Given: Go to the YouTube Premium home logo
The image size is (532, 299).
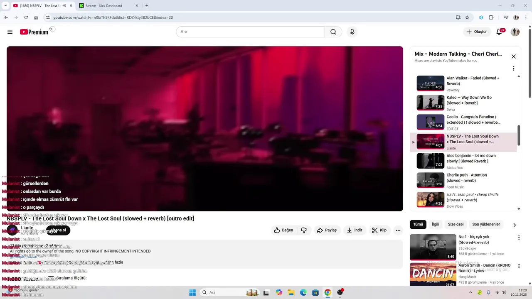Looking at the screenshot, I should [34, 32].
